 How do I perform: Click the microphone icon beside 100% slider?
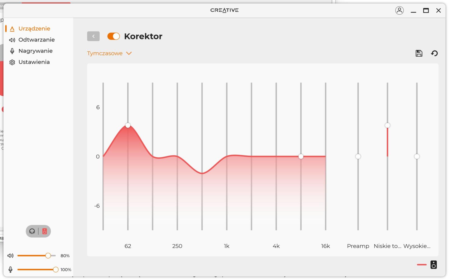10,270
